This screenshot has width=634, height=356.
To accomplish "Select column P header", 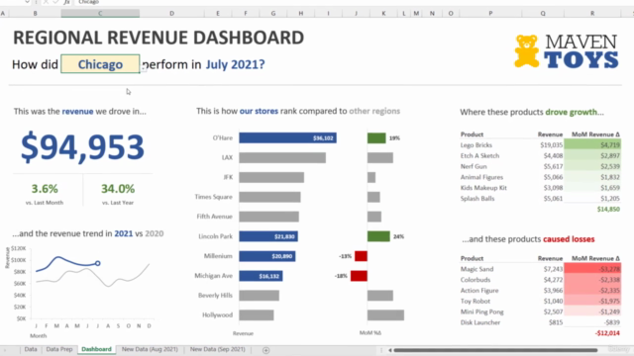I will pos(490,13).
